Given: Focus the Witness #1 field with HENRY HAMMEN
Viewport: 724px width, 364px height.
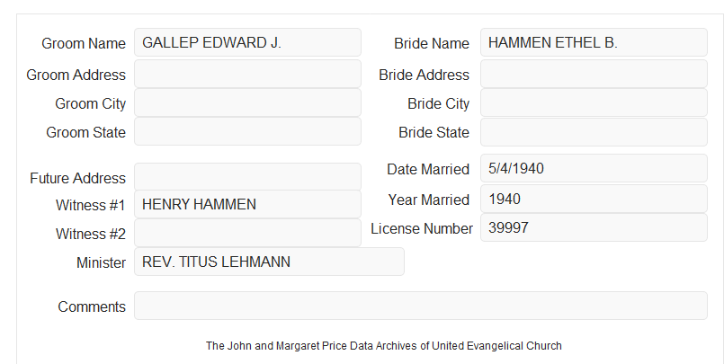Looking at the screenshot, I should click(247, 204).
